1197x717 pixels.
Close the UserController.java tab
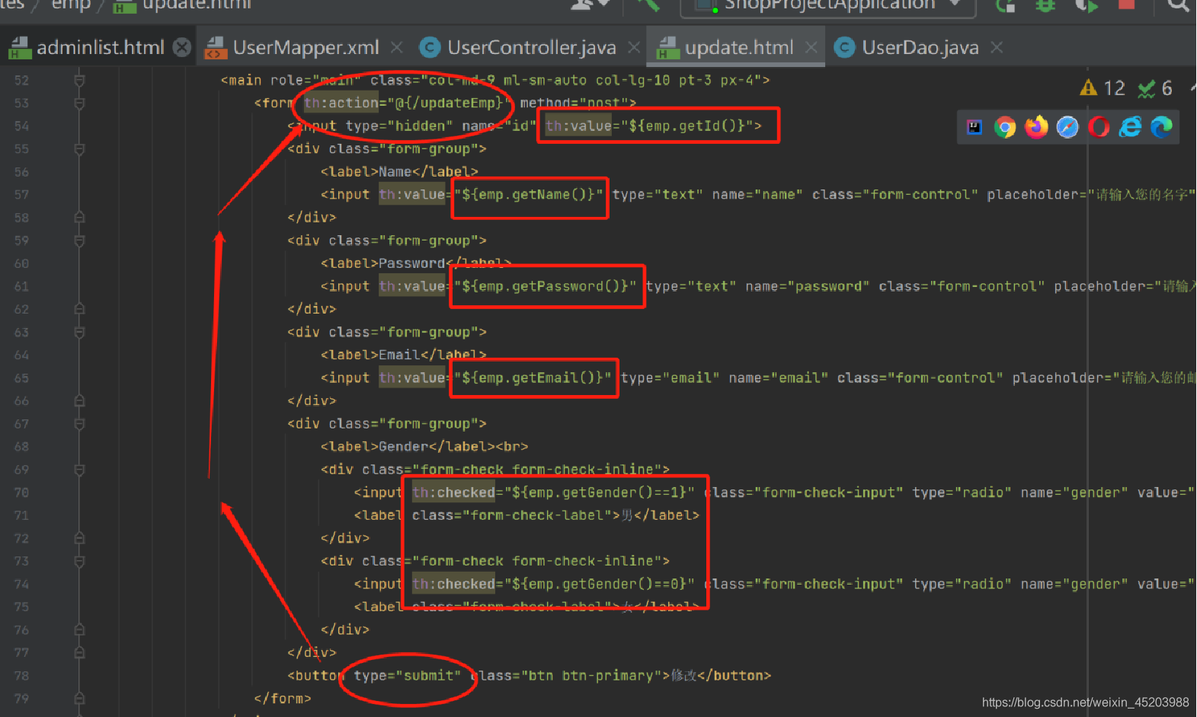click(633, 47)
